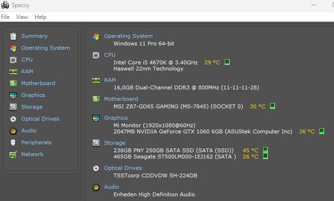
Task: Click the CPU chip icon in summary panel
Action: point(96,55)
